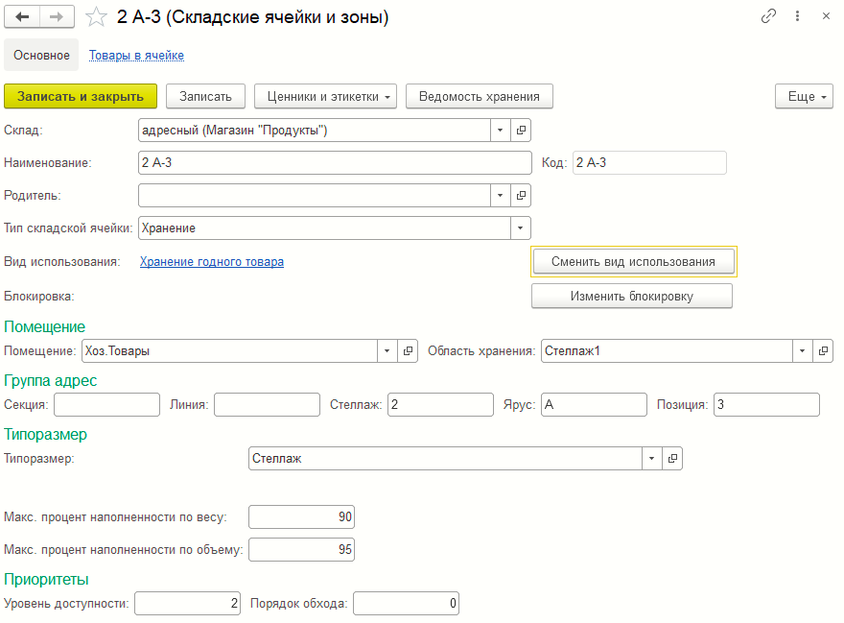Select the Основное tab
Viewport: 844px width, 623px height.
click(41, 56)
